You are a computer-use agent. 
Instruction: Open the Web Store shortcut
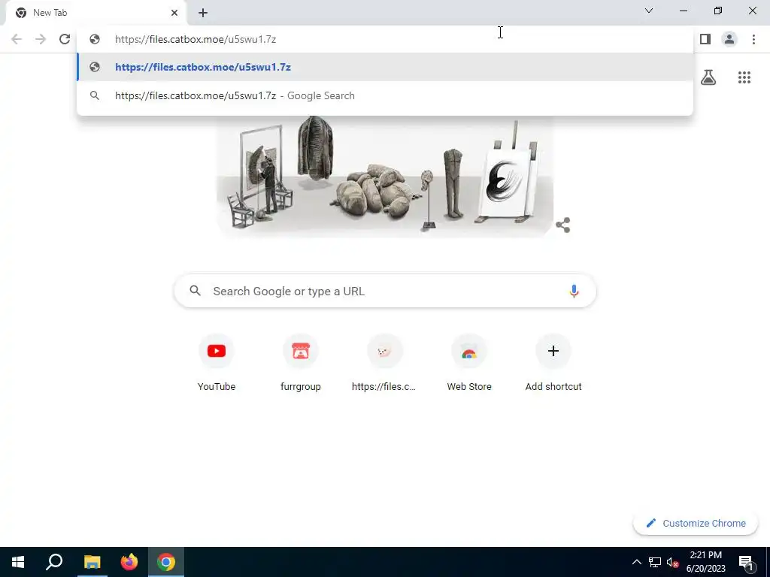[469, 362]
